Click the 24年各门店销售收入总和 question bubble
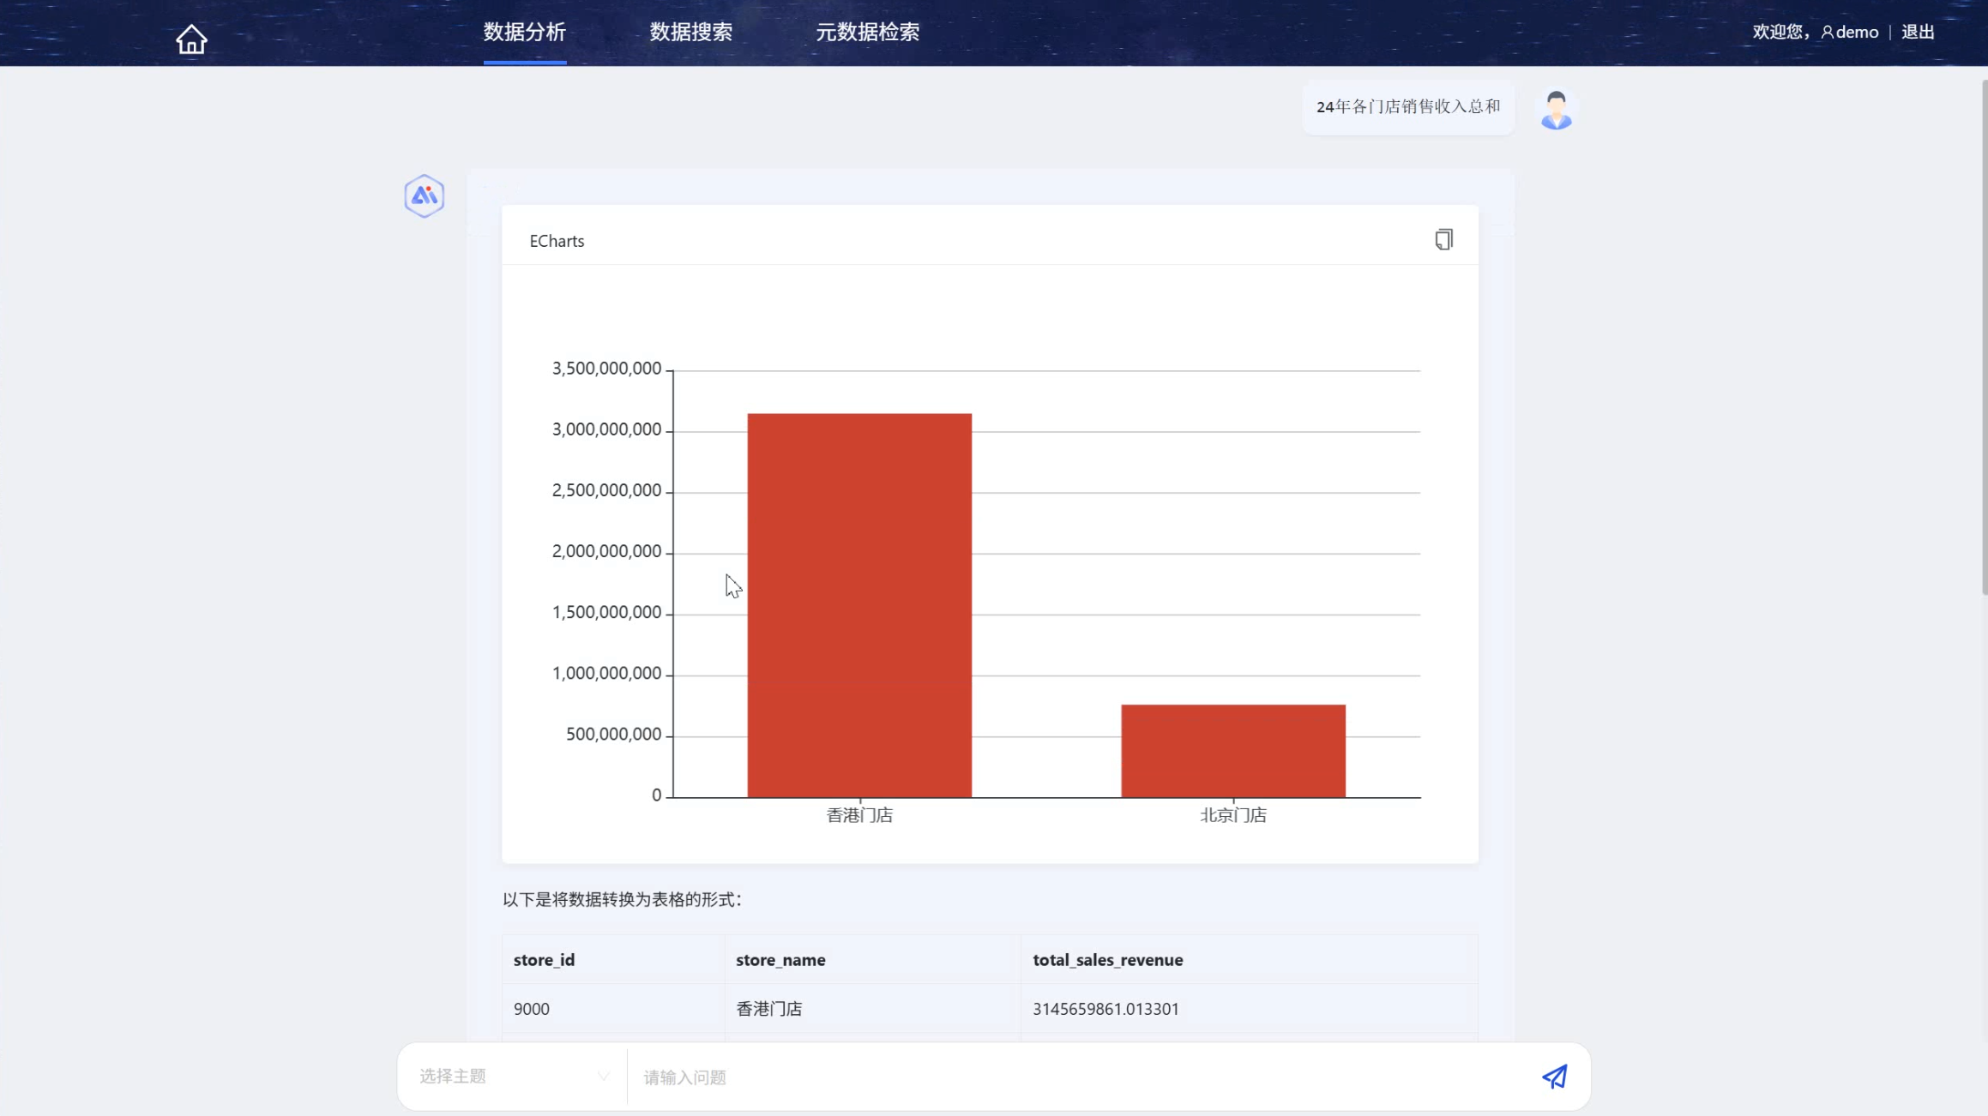 (1407, 107)
